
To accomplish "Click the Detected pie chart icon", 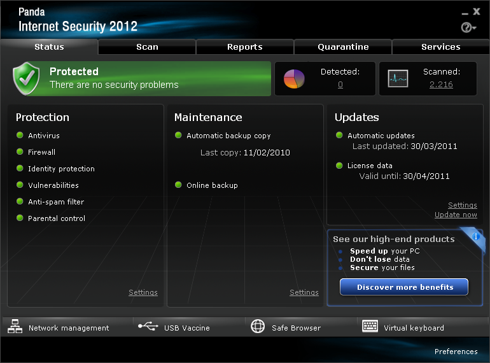I will coord(294,79).
